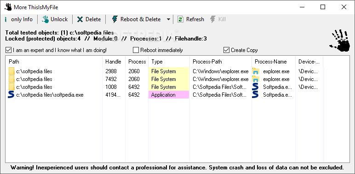Click folder icon of handle 2988 row
This screenshot has width=355, height=174.
[11, 71]
